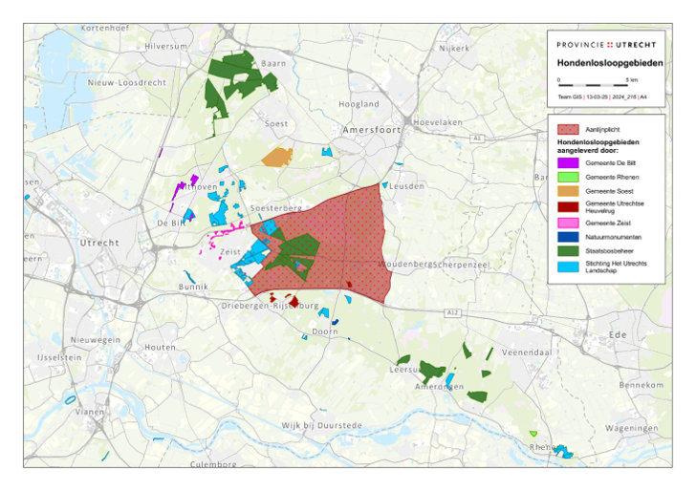Viewport: 696px width, 491px height.
Task: Click the 'Kortenhoef' label
Action: point(105,28)
